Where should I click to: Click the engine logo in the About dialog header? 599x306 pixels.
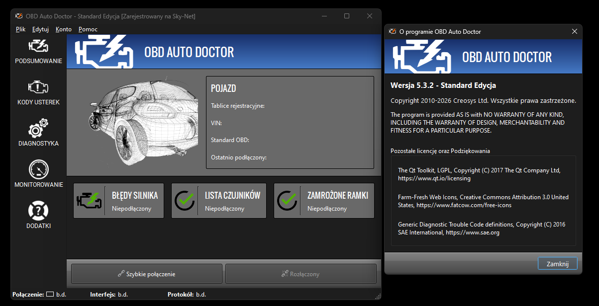(x=422, y=57)
